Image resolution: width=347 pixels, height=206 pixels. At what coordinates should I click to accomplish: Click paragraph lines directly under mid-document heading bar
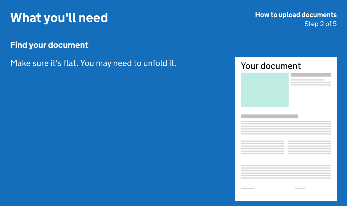coord(286,127)
